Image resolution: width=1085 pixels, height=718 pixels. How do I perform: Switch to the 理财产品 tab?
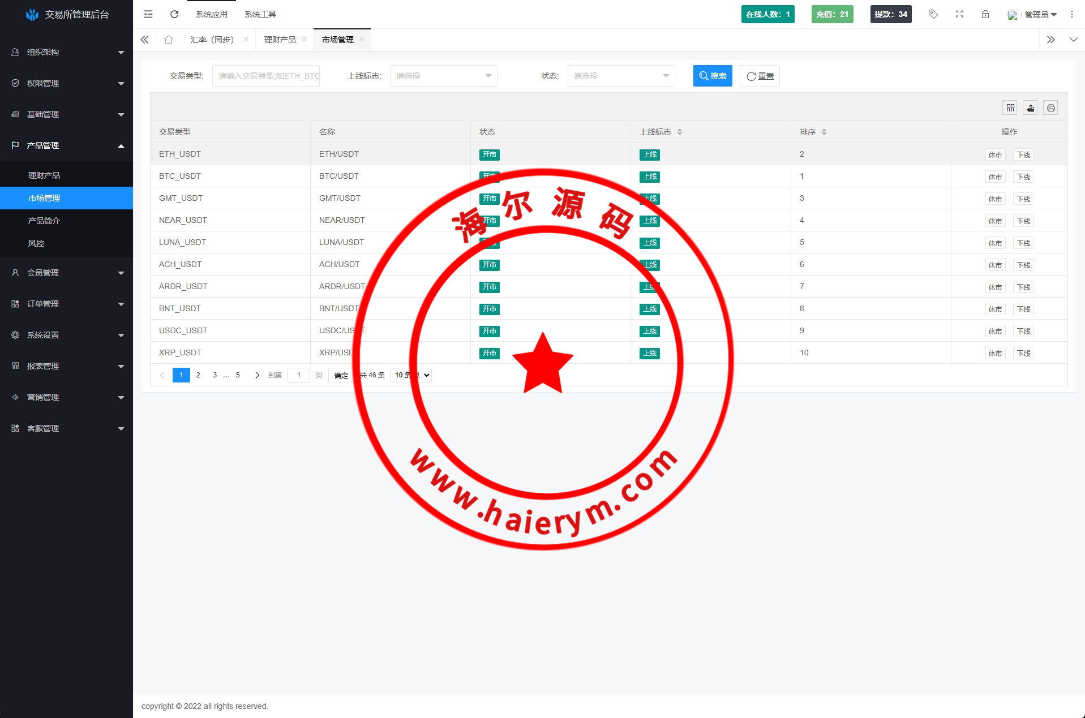[280, 40]
